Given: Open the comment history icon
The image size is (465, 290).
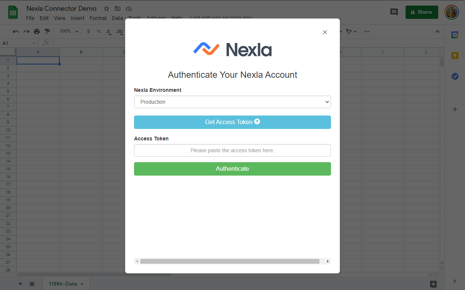Looking at the screenshot, I should (394, 12).
